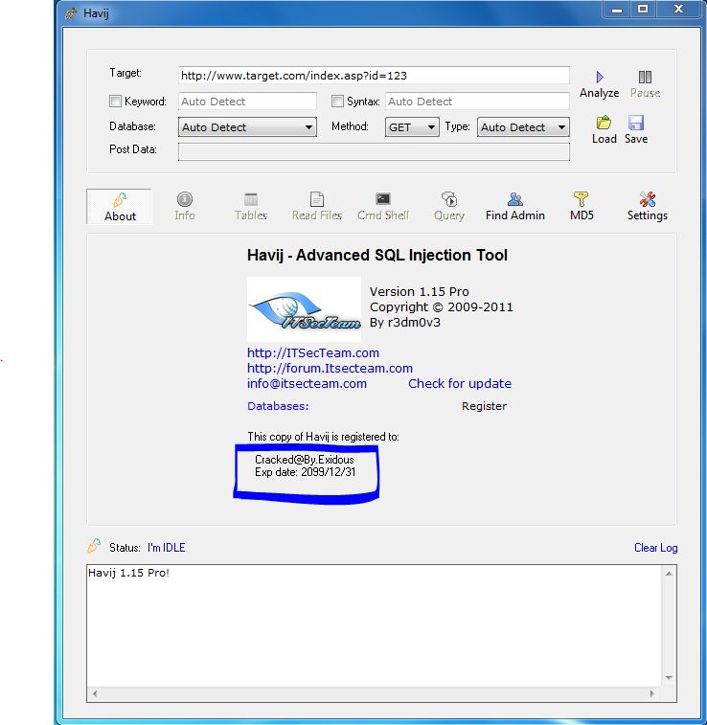
Task: Select the Read Files tab
Action: [317, 207]
